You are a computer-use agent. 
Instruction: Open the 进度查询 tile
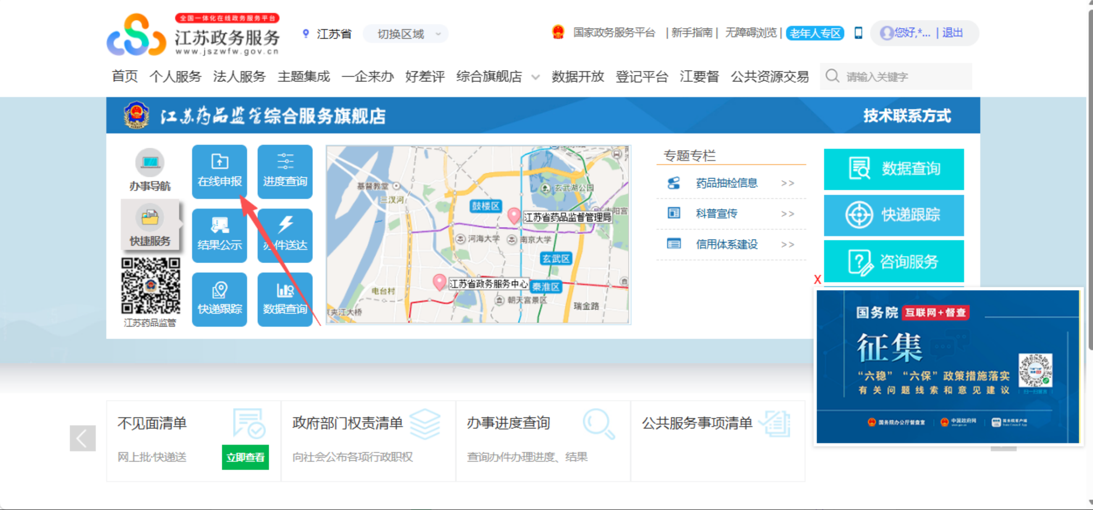(285, 171)
